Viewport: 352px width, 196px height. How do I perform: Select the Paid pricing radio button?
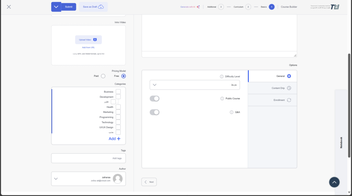click(103, 76)
